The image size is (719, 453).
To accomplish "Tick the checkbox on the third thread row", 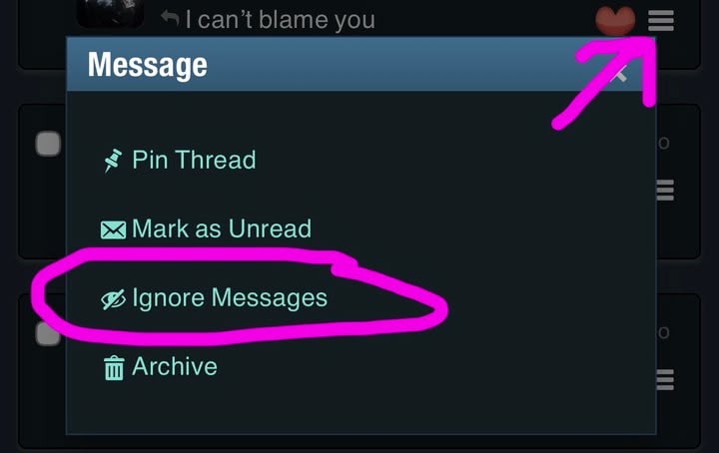I will (x=48, y=333).
